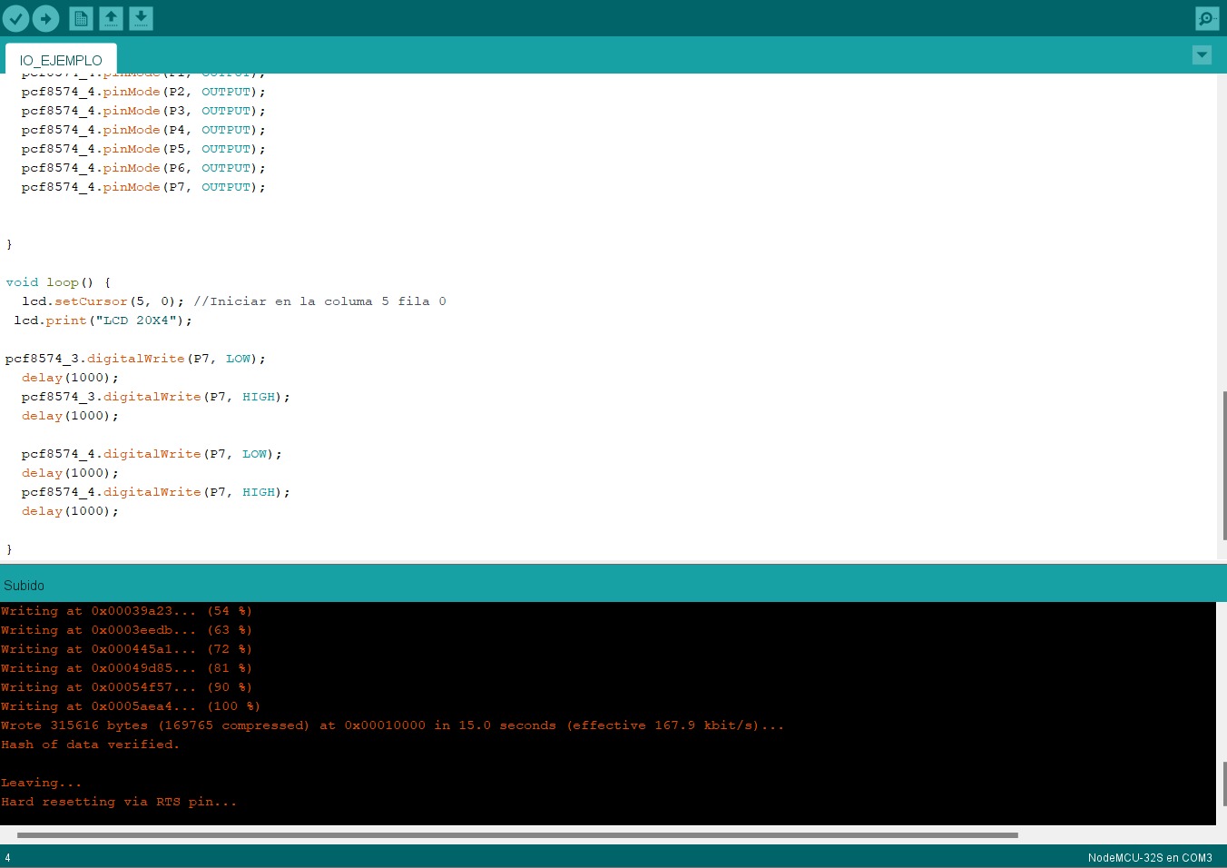1227x868 pixels.
Task: Click the console horizontal scrollbar
Action: tap(517, 834)
